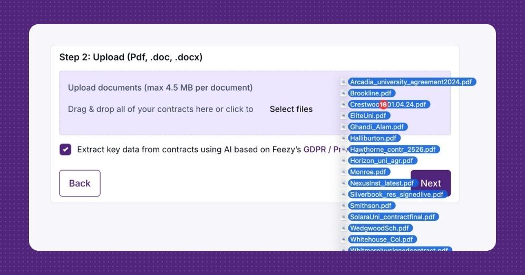Select Hawthorne_contr_2526.pdf file name
The image size is (525, 275).
pos(394,150)
